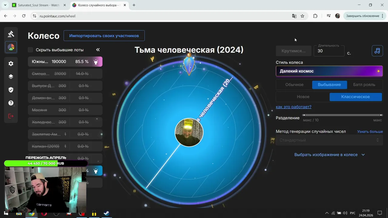Select the wheel pie-chart sidebar icon
This screenshot has height=218, width=388.
click(x=11, y=47)
